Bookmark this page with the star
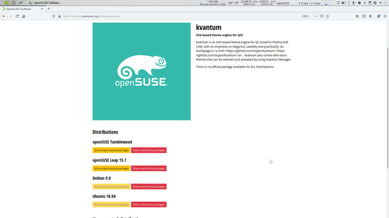The image size is (389, 218). 327,16
